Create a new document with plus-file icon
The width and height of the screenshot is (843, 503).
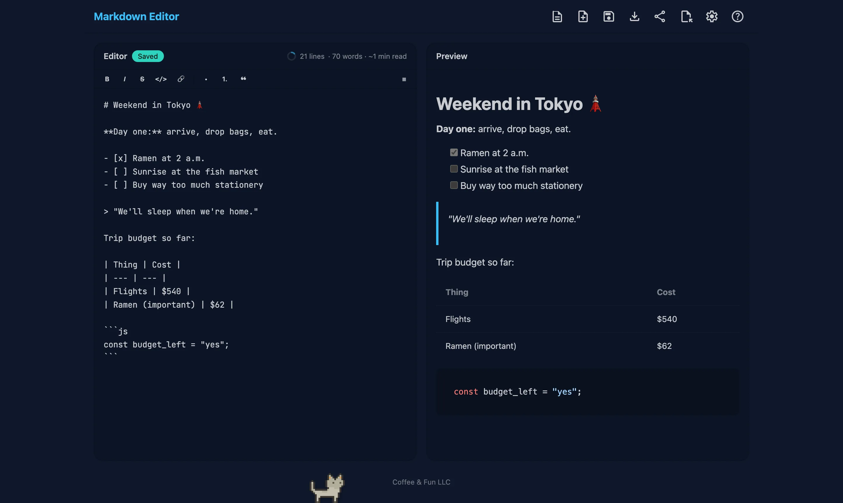point(583,17)
